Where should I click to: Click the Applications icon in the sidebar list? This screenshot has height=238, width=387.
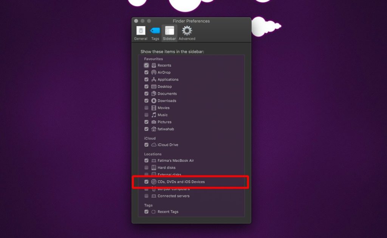(x=154, y=79)
